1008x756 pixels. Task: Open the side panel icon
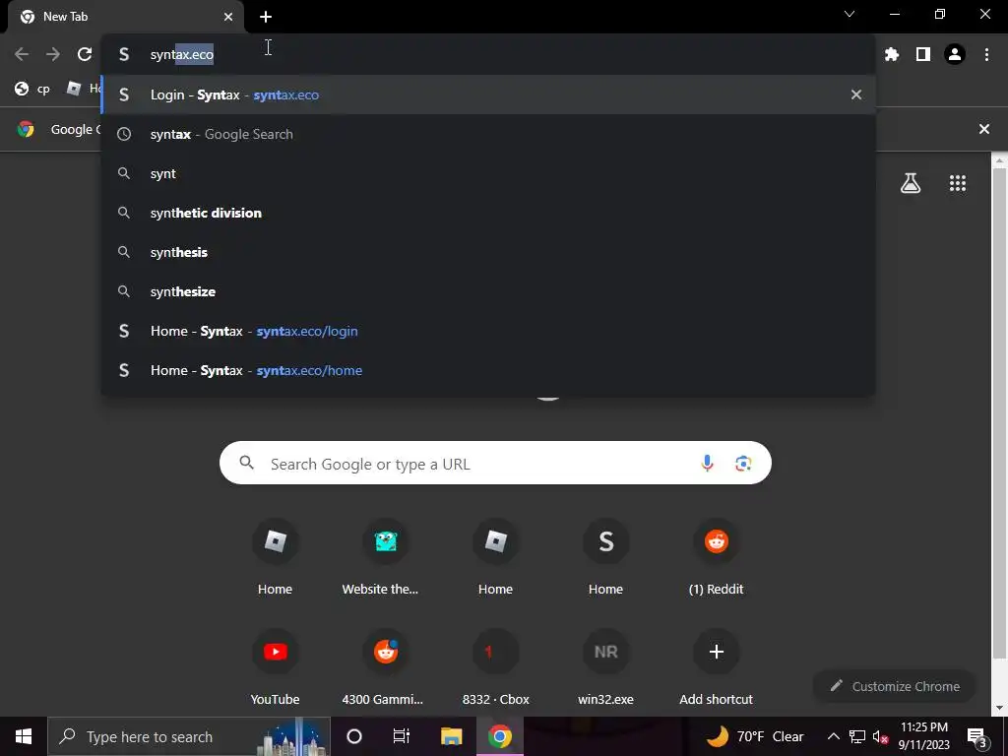[923, 55]
